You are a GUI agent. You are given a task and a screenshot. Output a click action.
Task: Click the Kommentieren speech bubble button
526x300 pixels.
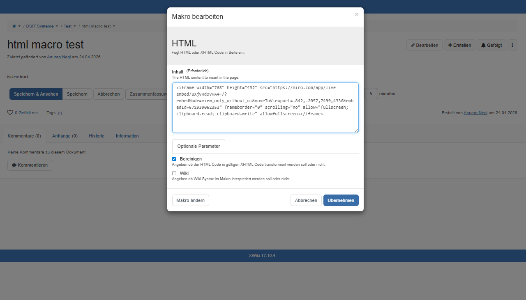pos(30,165)
